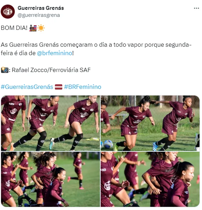Viewport: 202px width, 210px height.
Task: Open bottom-left training photo
Action: coord(50,179)
